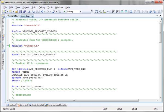
Task: Cut selection using the scissors icon
Action: pos(29,12)
